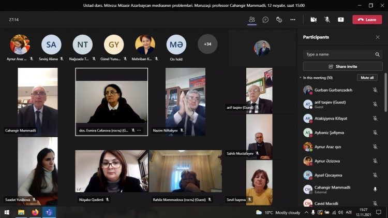This screenshot has width=388, height=218.
Task: Click the search icon in participant field
Action: pyautogui.click(x=377, y=54)
